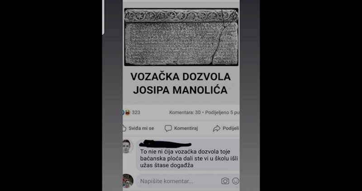Click the comment text about baćanska ploća
The height and width of the screenshot is (191, 362).
(189, 158)
